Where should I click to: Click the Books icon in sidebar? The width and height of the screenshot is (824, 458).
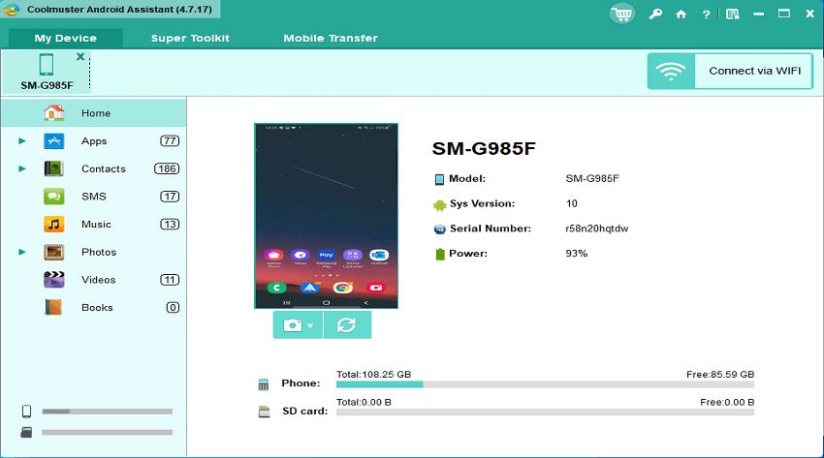pos(53,308)
